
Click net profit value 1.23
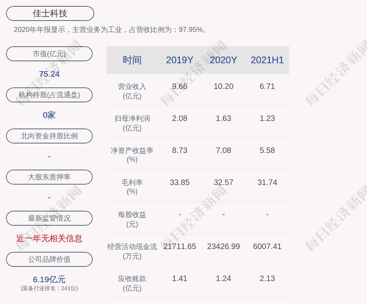267,118
